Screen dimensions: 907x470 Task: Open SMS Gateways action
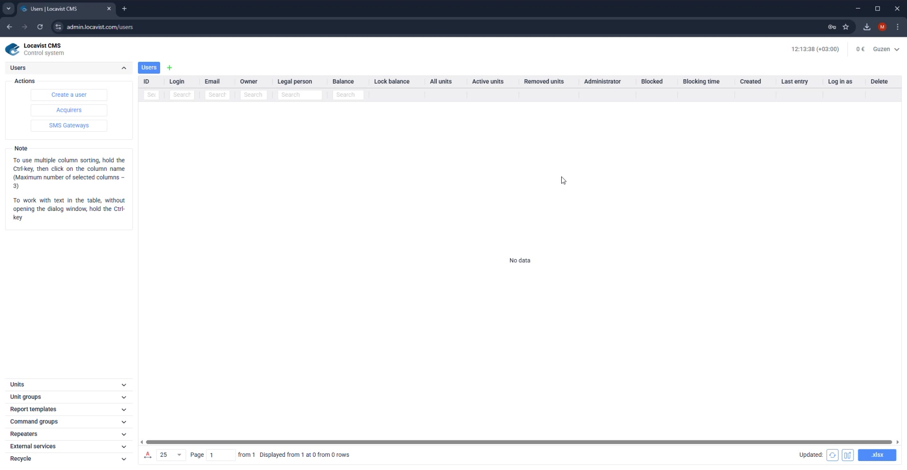69,126
